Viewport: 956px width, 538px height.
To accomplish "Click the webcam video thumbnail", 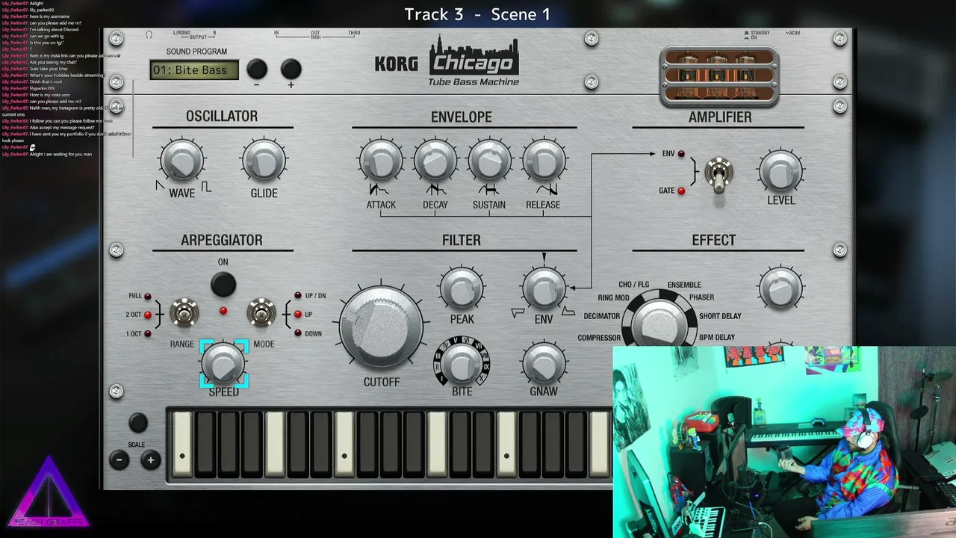I will [784, 442].
